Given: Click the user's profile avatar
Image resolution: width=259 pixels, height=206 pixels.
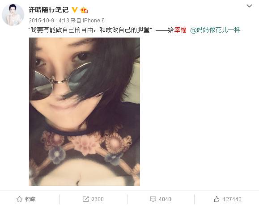Looking at the screenshot, I should pos(13,15).
